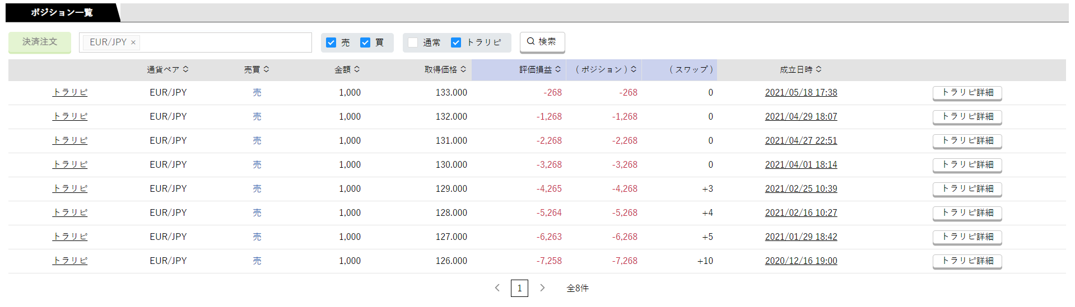The height and width of the screenshot is (307, 1075).
Task: Select the 全8件 total count text
Action: pos(578,288)
